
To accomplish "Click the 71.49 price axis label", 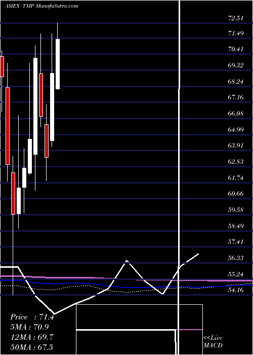I will point(236,33).
